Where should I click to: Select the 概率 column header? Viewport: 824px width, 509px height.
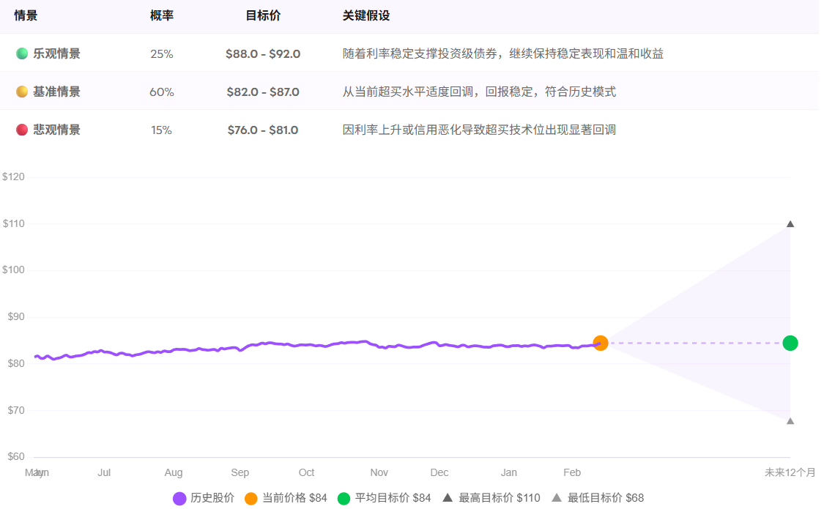click(160, 15)
